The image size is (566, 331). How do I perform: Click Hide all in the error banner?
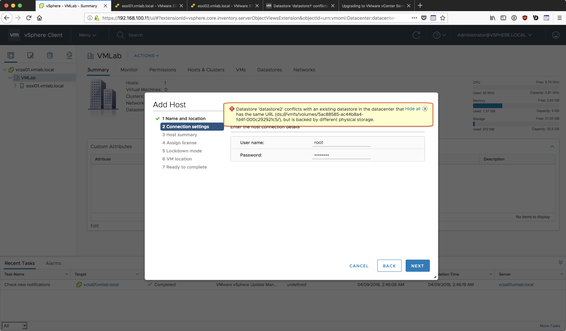tap(412, 109)
